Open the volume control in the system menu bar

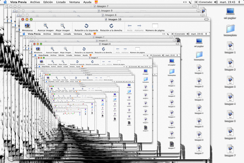(x=216, y=2)
